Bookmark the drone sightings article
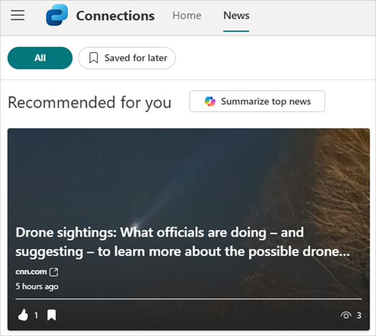This screenshot has height=336, width=376. click(x=51, y=315)
